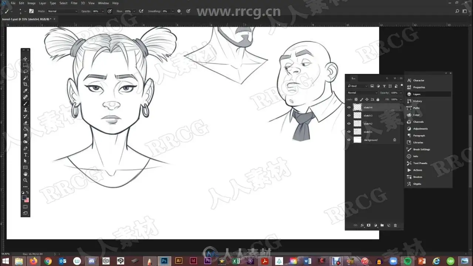The height and width of the screenshot is (266, 473).
Task: Open the History panel
Action: click(418, 101)
